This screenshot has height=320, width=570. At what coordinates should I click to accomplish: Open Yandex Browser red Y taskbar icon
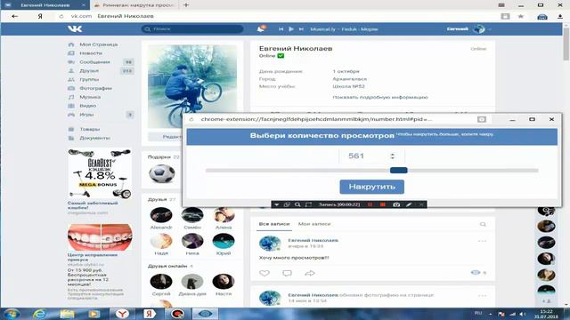pyautogui.click(x=122, y=314)
